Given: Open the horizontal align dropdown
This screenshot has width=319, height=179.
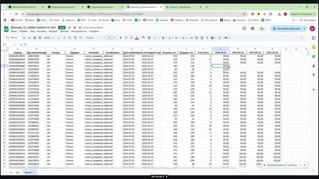Looking at the screenshot, I should coord(164,38).
